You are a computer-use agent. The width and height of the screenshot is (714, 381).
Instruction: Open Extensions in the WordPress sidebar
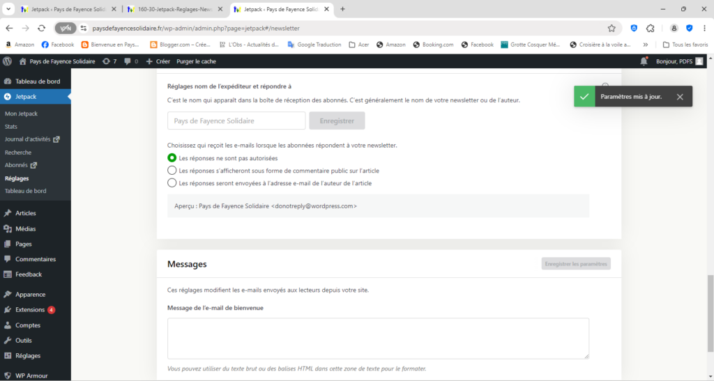coord(30,310)
